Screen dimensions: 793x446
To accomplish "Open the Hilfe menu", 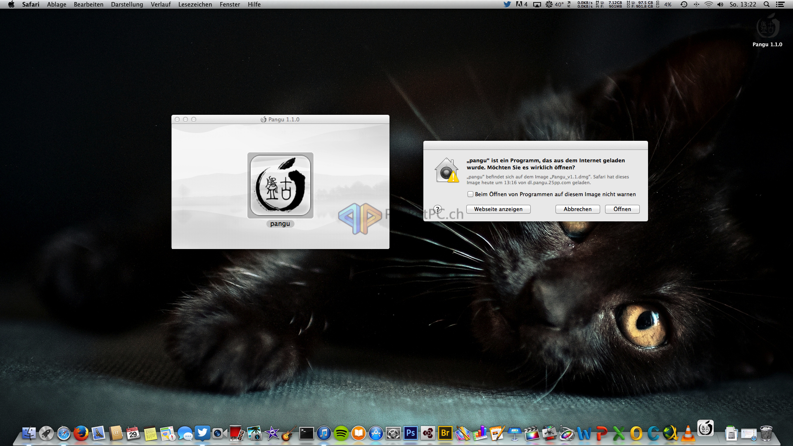I will [254, 4].
